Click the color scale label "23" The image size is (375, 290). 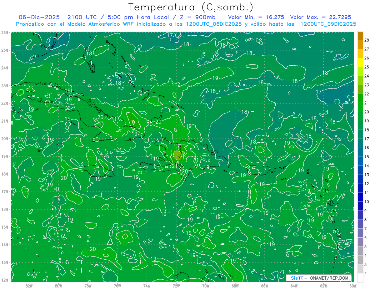tap(367, 85)
